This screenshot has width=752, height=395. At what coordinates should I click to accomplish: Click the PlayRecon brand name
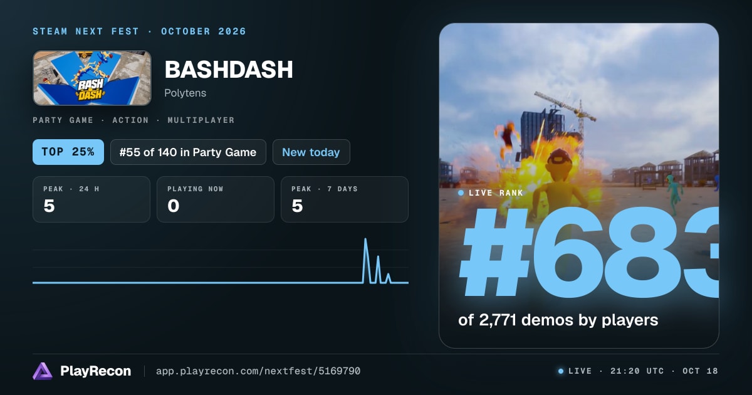[96, 371]
